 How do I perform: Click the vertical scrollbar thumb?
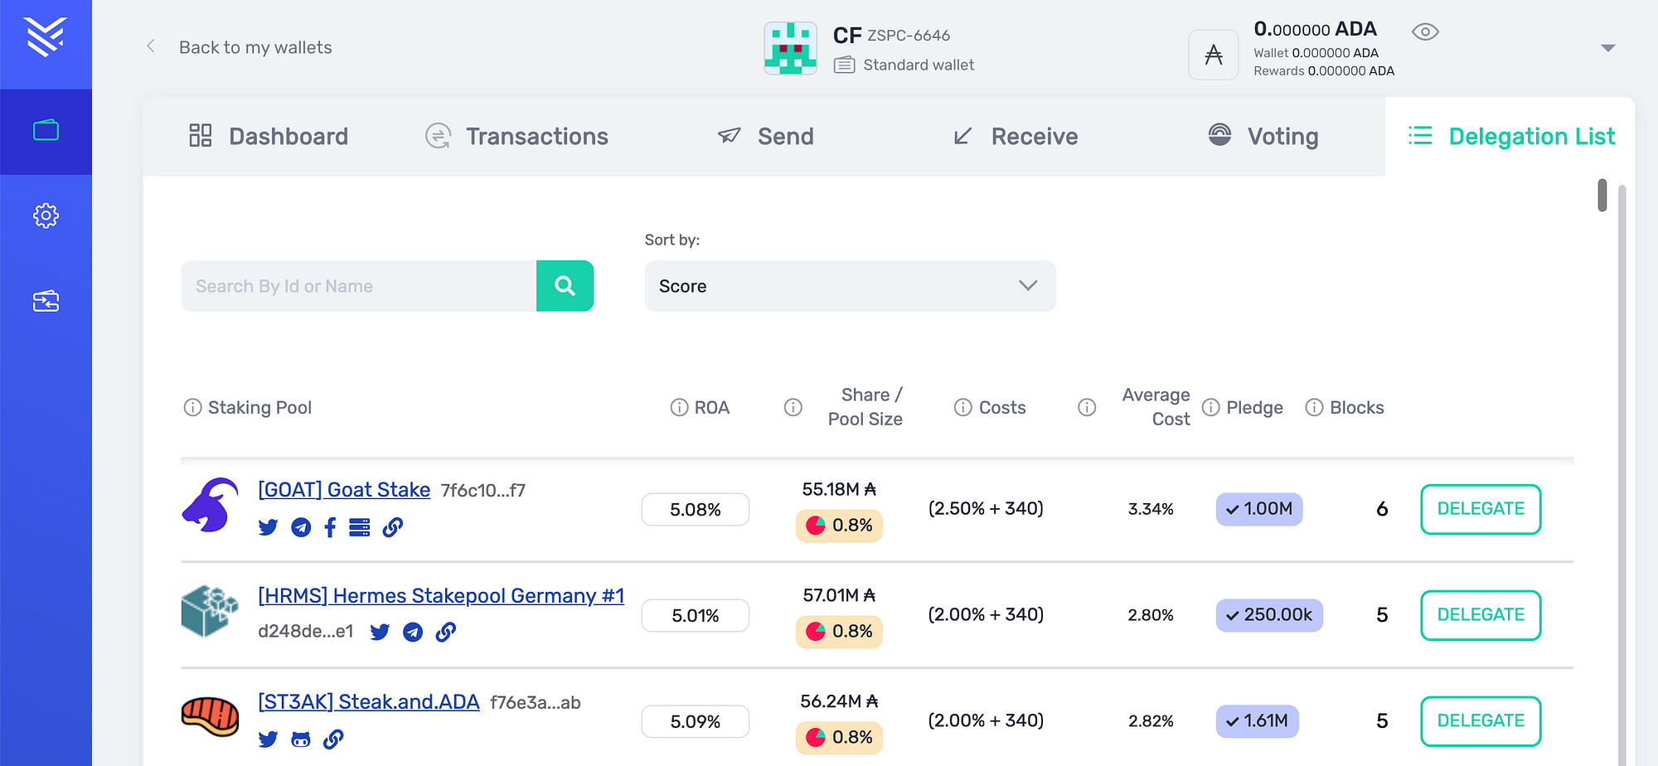(1602, 196)
